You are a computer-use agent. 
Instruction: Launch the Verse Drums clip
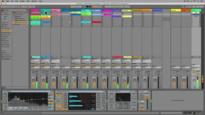(x=36, y=16)
